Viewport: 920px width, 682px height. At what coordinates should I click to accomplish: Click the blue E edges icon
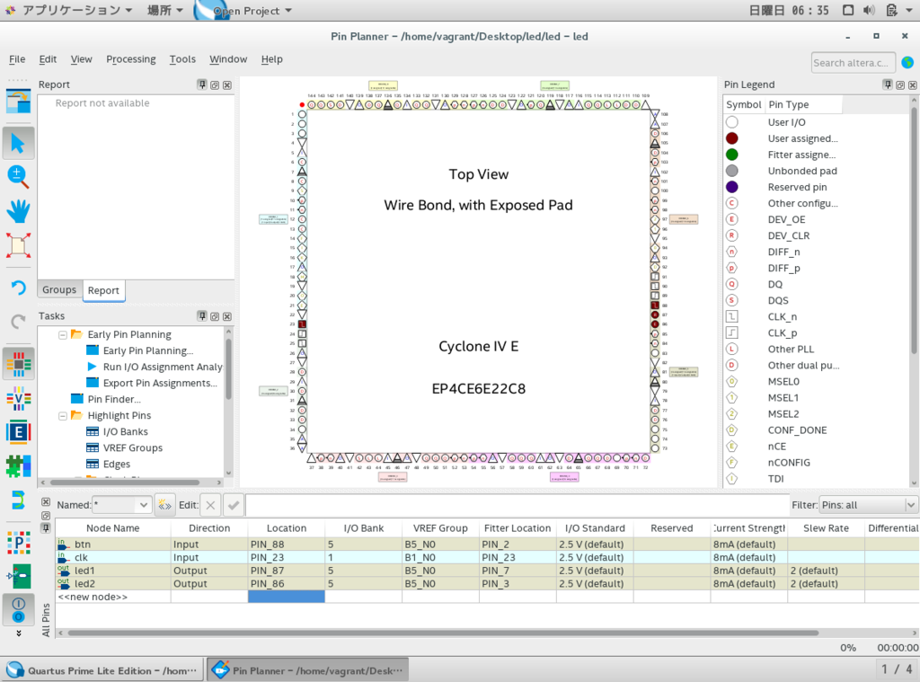tap(18, 432)
